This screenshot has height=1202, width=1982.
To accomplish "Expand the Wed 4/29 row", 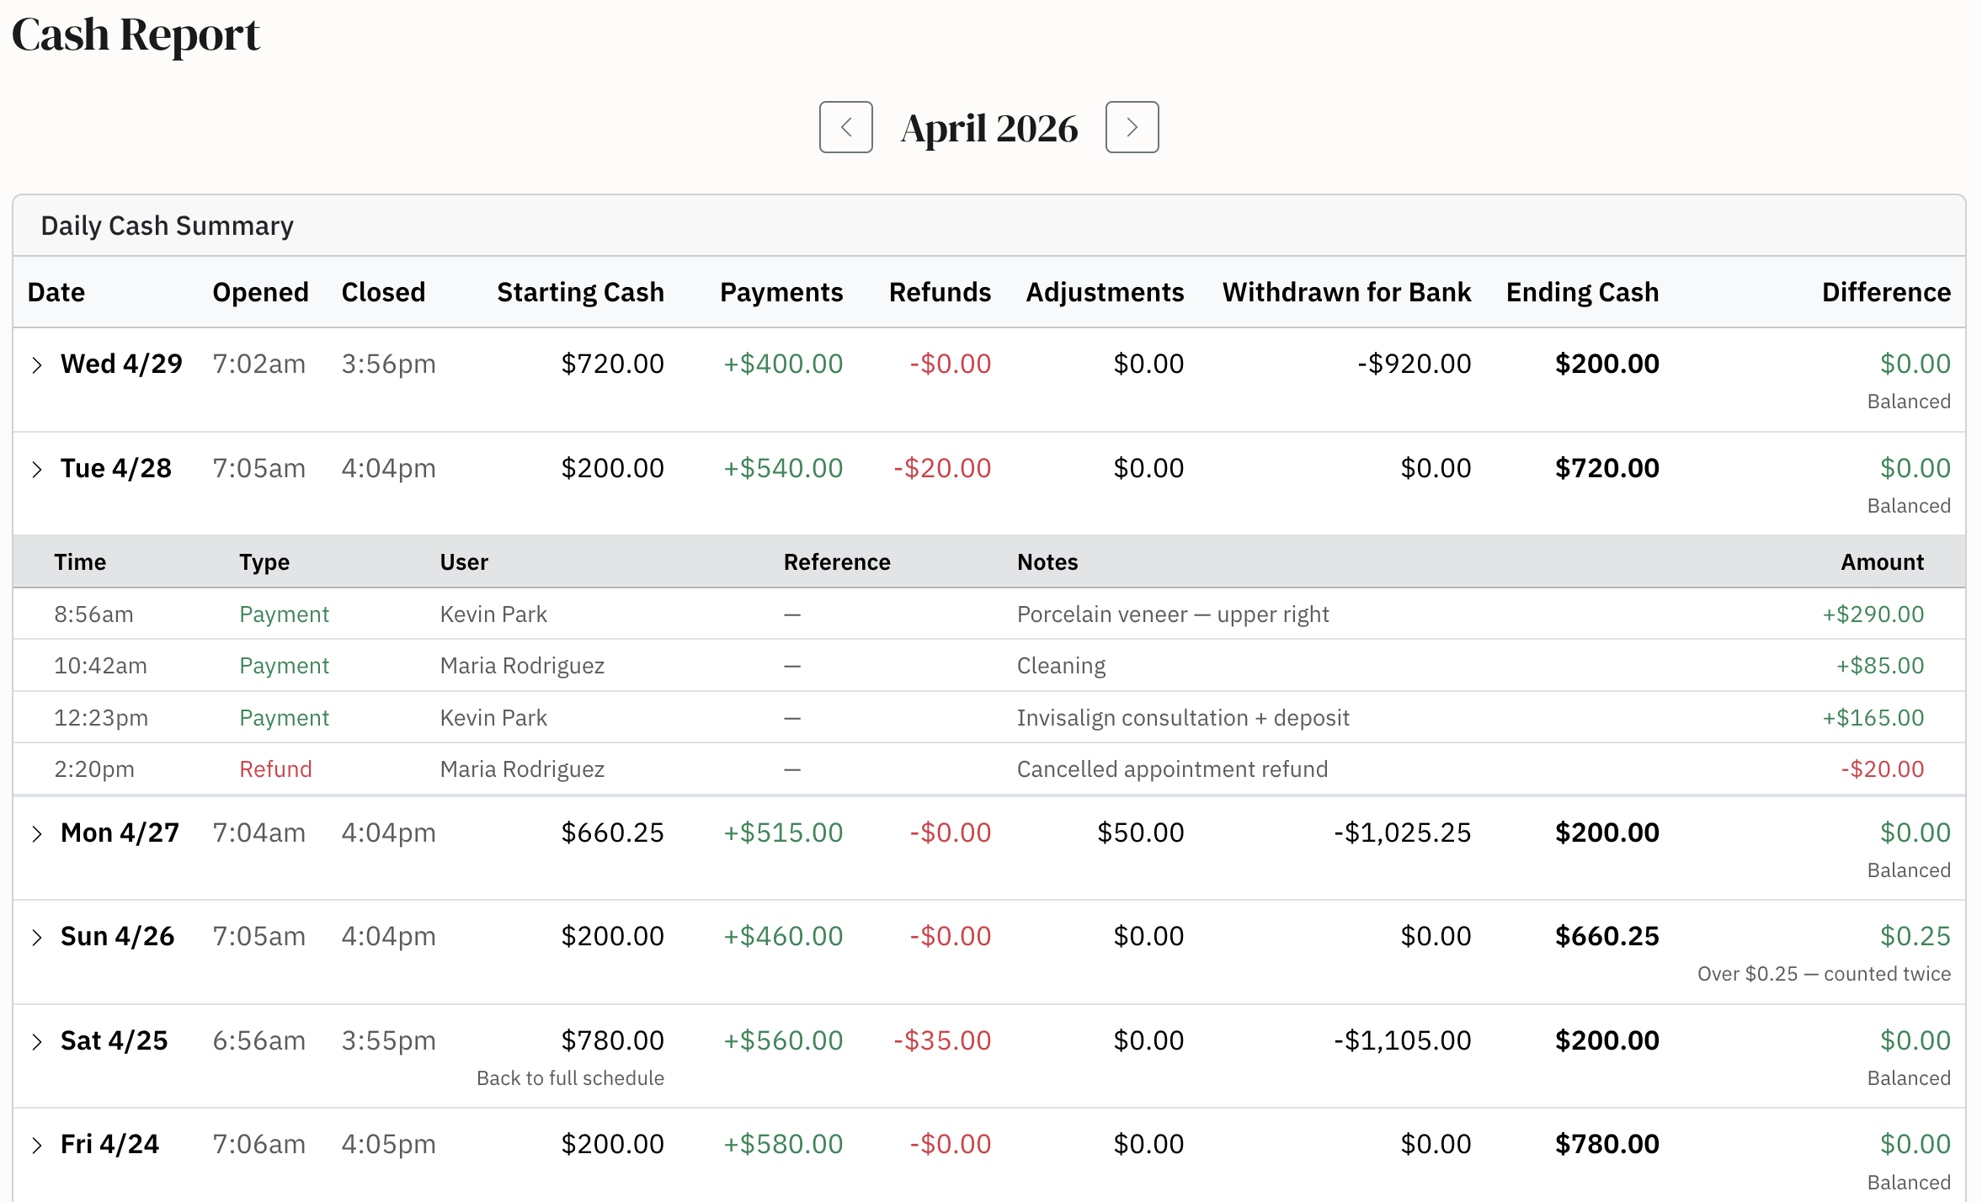I will click(x=36, y=364).
